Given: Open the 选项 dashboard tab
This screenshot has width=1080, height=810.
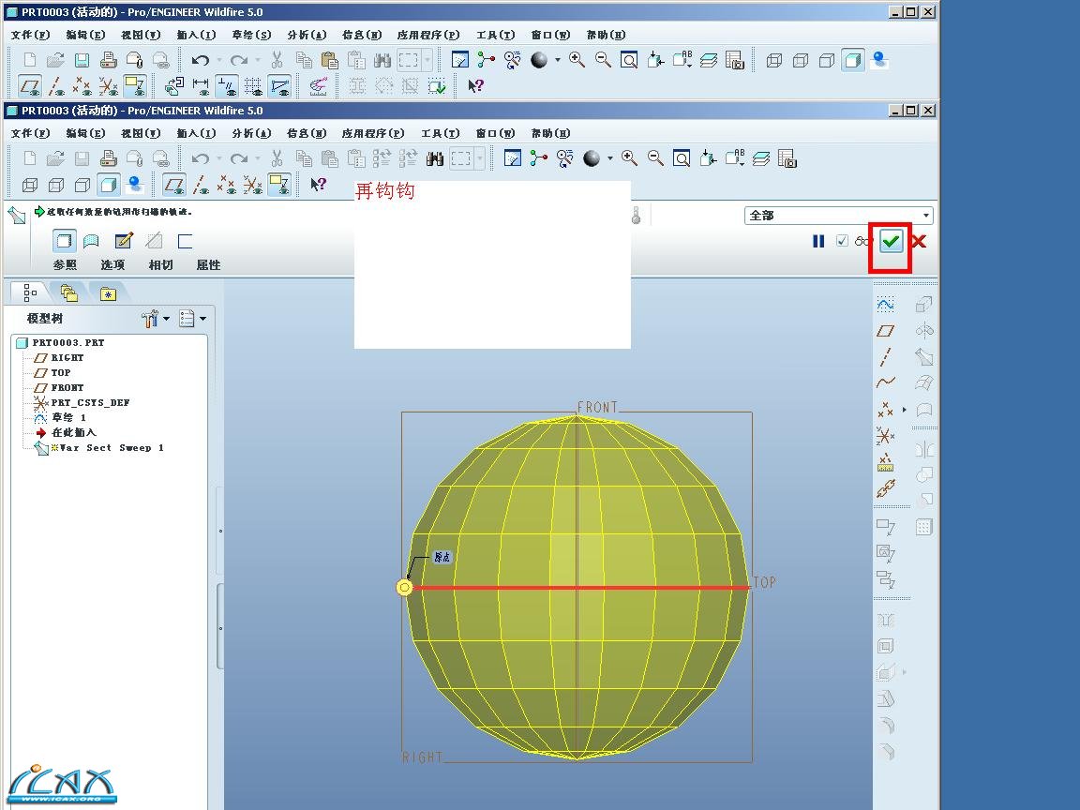Looking at the screenshot, I should [112, 265].
